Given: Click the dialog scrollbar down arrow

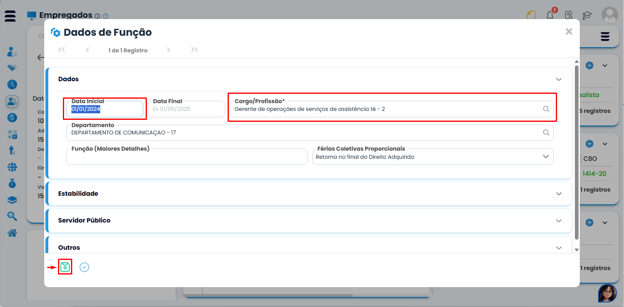Looking at the screenshot, I should point(577,250).
